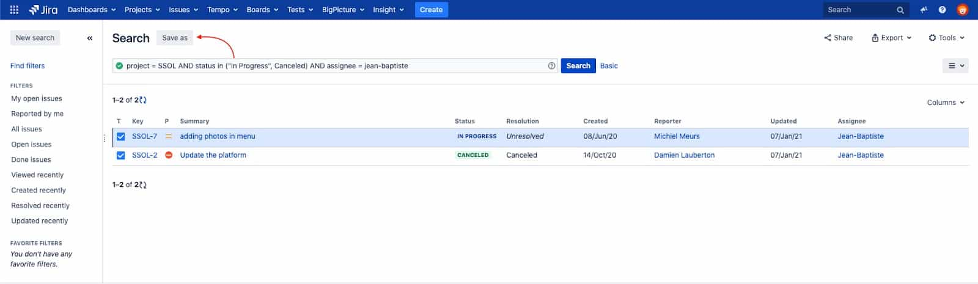The width and height of the screenshot is (978, 284).
Task: Select the Done issues filter
Action: click(31, 159)
